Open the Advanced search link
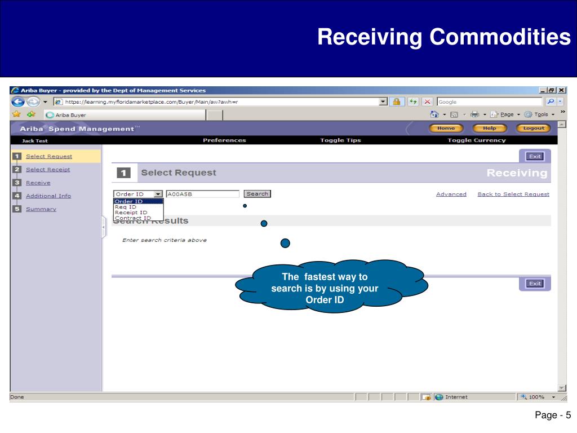577x433 pixels. pyautogui.click(x=451, y=194)
